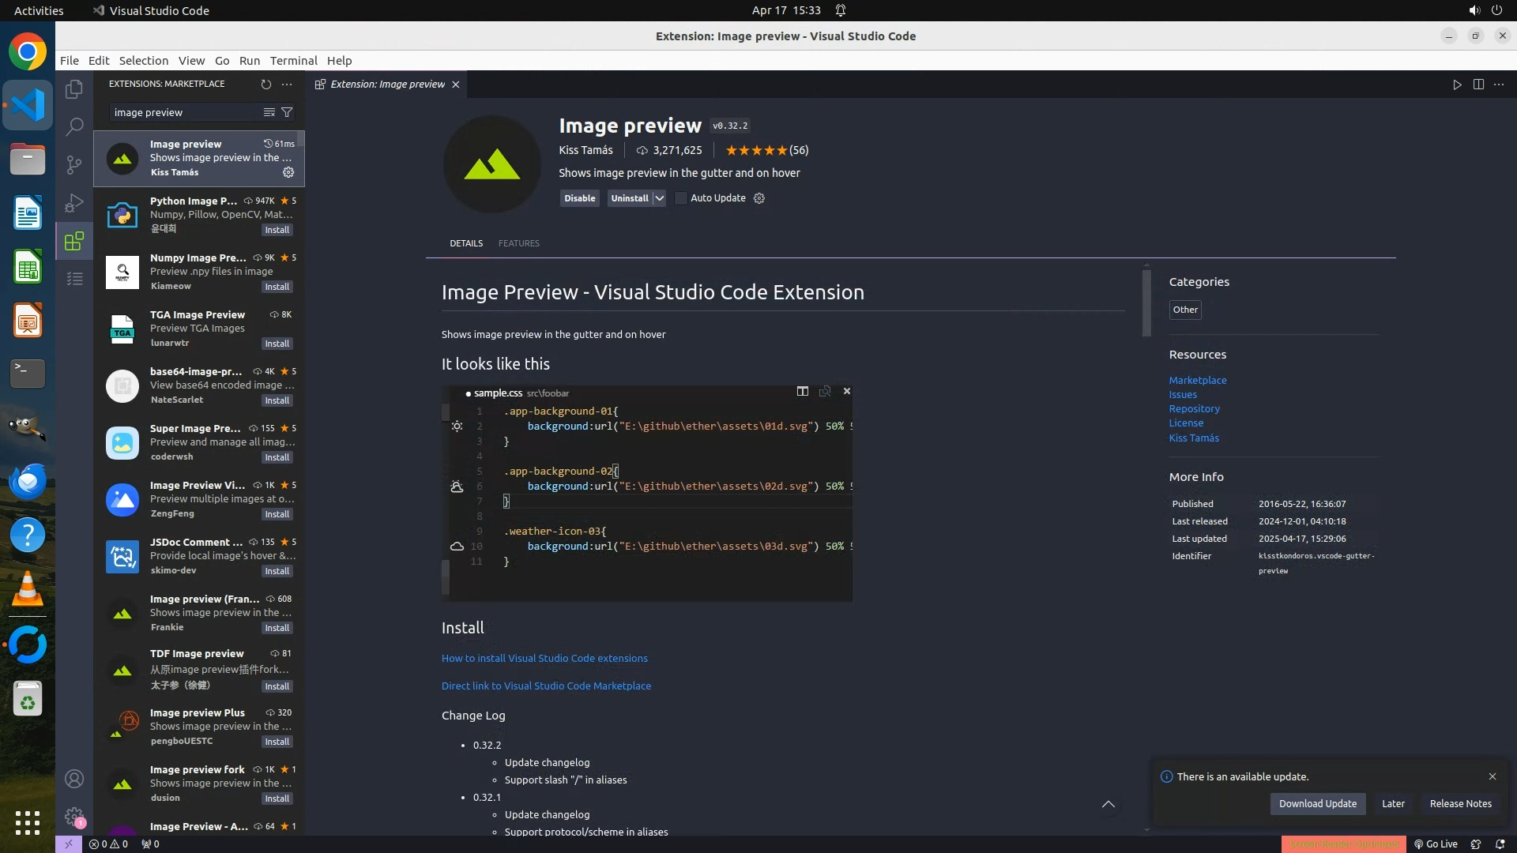Open the Search view icon
This screenshot has height=853, width=1517.
tap(74, 126)
